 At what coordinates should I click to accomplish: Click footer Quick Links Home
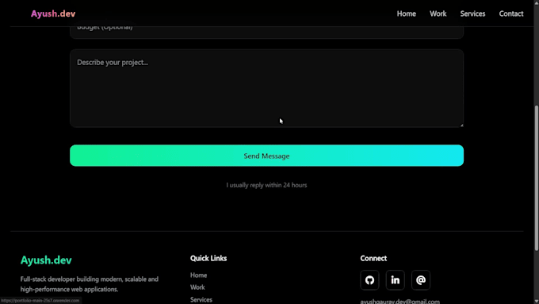point(199,275)
